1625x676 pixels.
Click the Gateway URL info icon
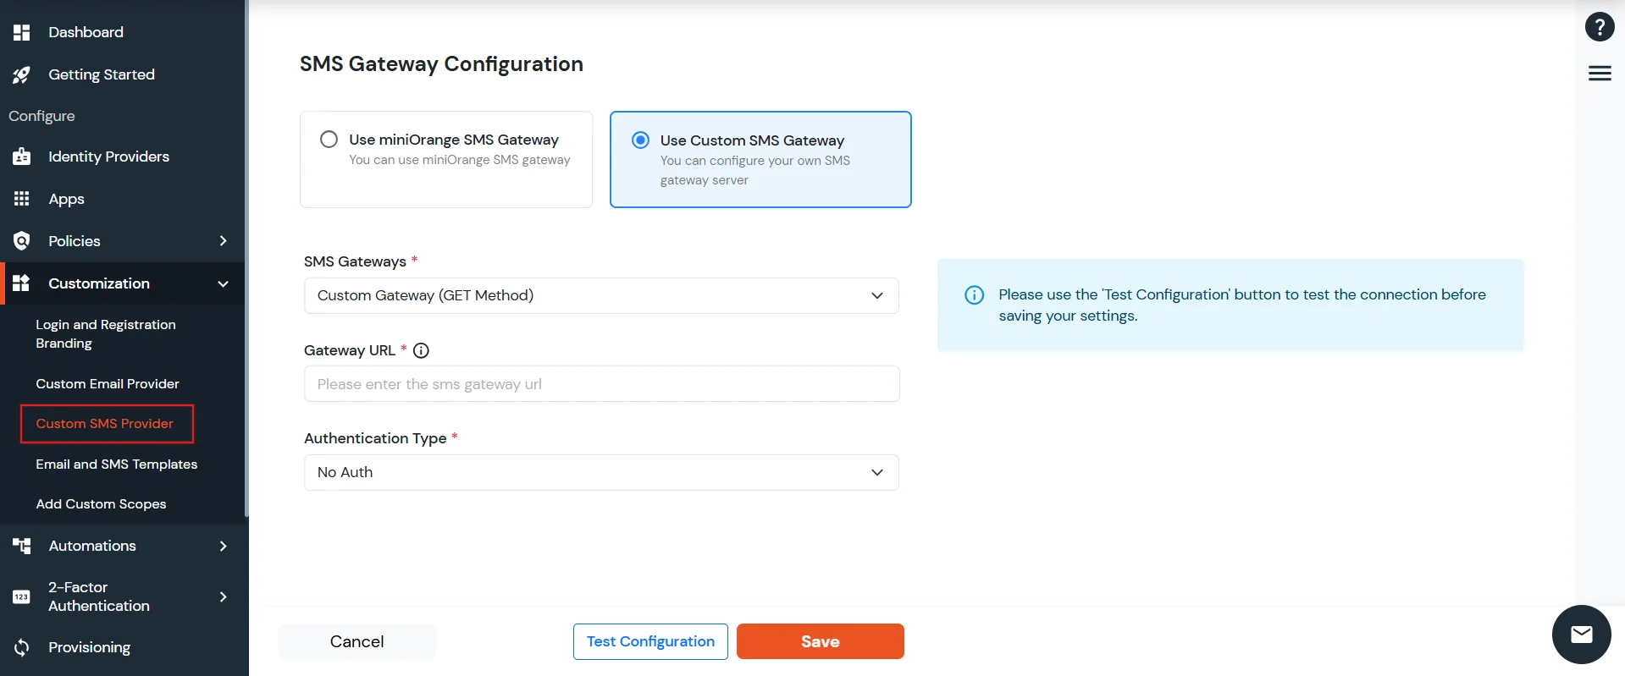(421, 350)
